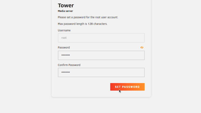Click the Password label beside the eye icon
Viewport: 201px width, 113px height.
pos(64,48)
